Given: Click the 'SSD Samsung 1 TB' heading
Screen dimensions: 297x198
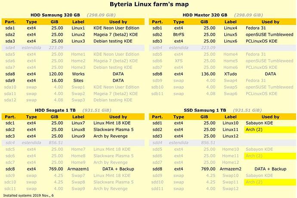Looking at the screenshot, I should tap(205, 110).
